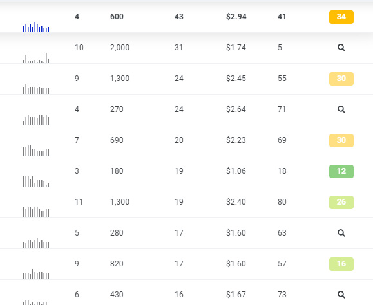
Task: Click the yellow badge 30 in 1,300 row
Action: click(341, 79)
